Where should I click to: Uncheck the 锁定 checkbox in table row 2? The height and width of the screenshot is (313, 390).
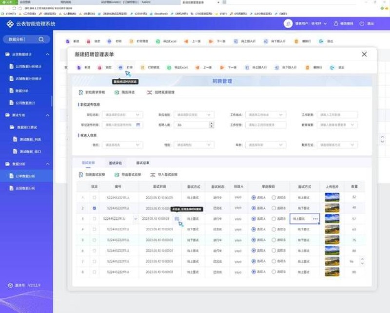94,208
